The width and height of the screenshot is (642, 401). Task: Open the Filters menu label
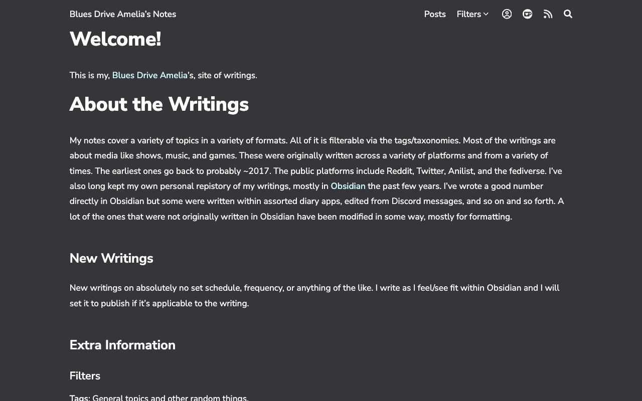coord(468,14)
